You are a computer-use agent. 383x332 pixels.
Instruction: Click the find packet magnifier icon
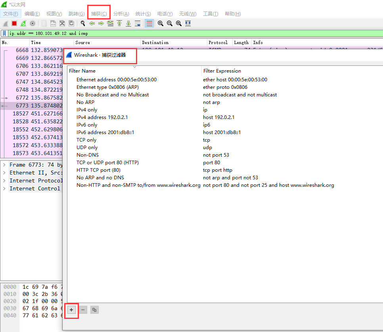coord(82,23)
